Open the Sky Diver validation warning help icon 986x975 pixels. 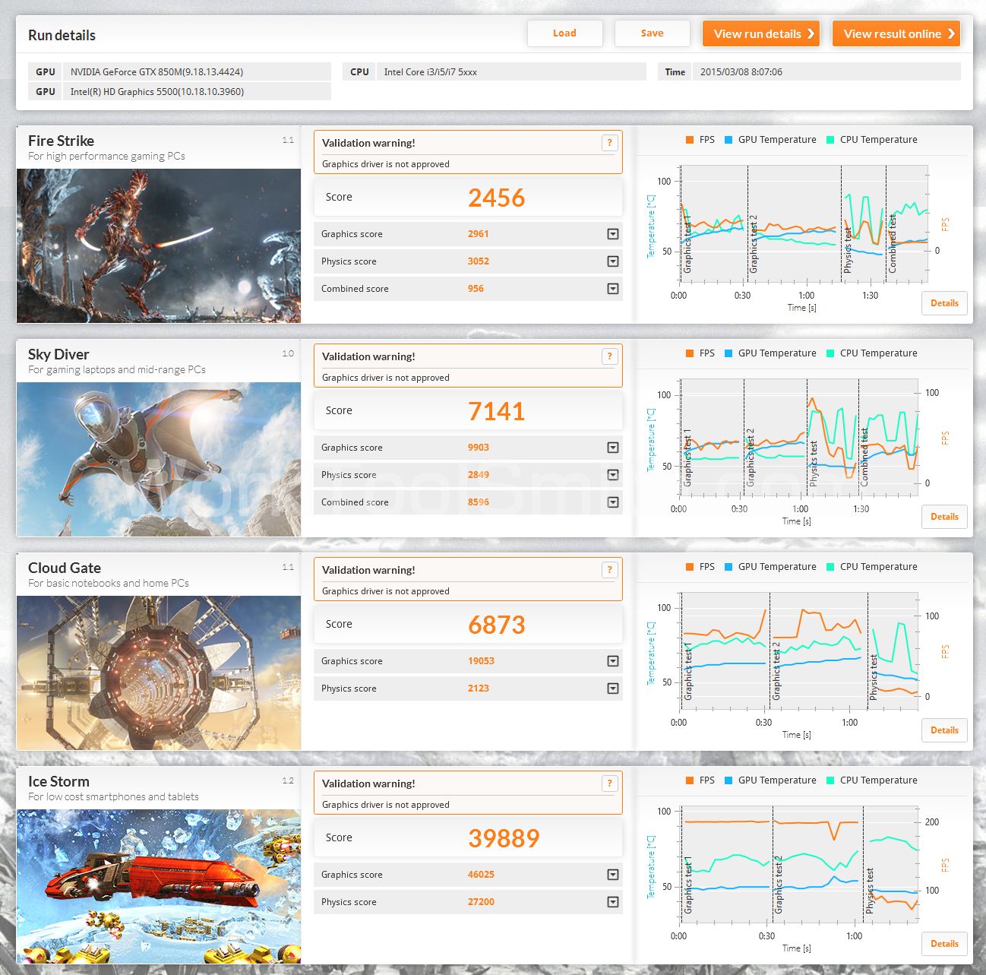click(609, 356)
